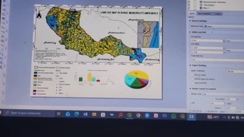Image resolution: width=244 pixels, height=137 pixels.
Task: Click the Left margin value field
Action: coord(216,103)
